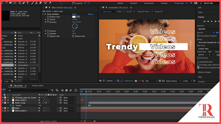Viewport: 221px width, 124px height.
Task: Click the frame blending icon in timeline
Action: coord(66,90)
